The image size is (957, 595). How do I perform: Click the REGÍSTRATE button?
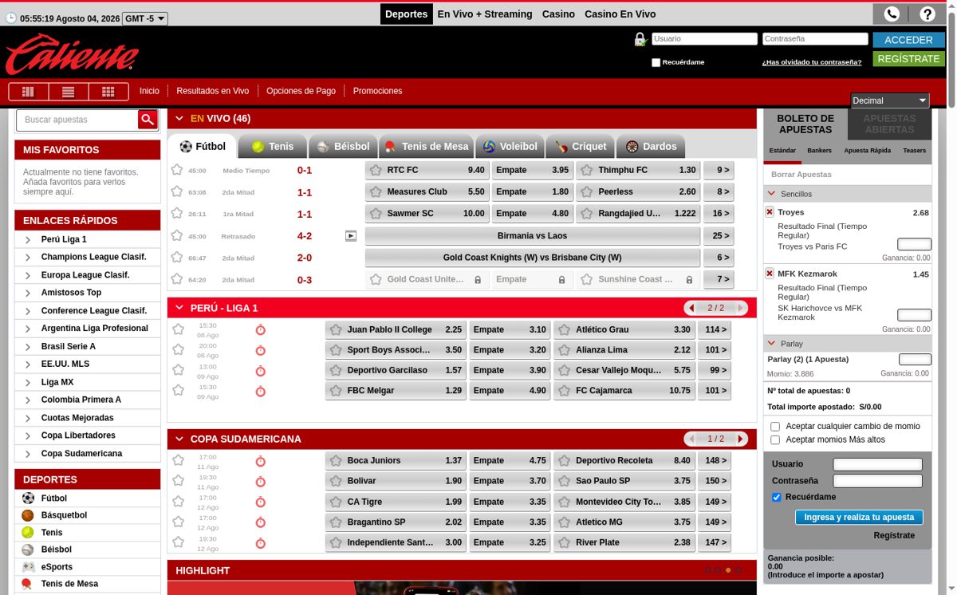(908, 59)
